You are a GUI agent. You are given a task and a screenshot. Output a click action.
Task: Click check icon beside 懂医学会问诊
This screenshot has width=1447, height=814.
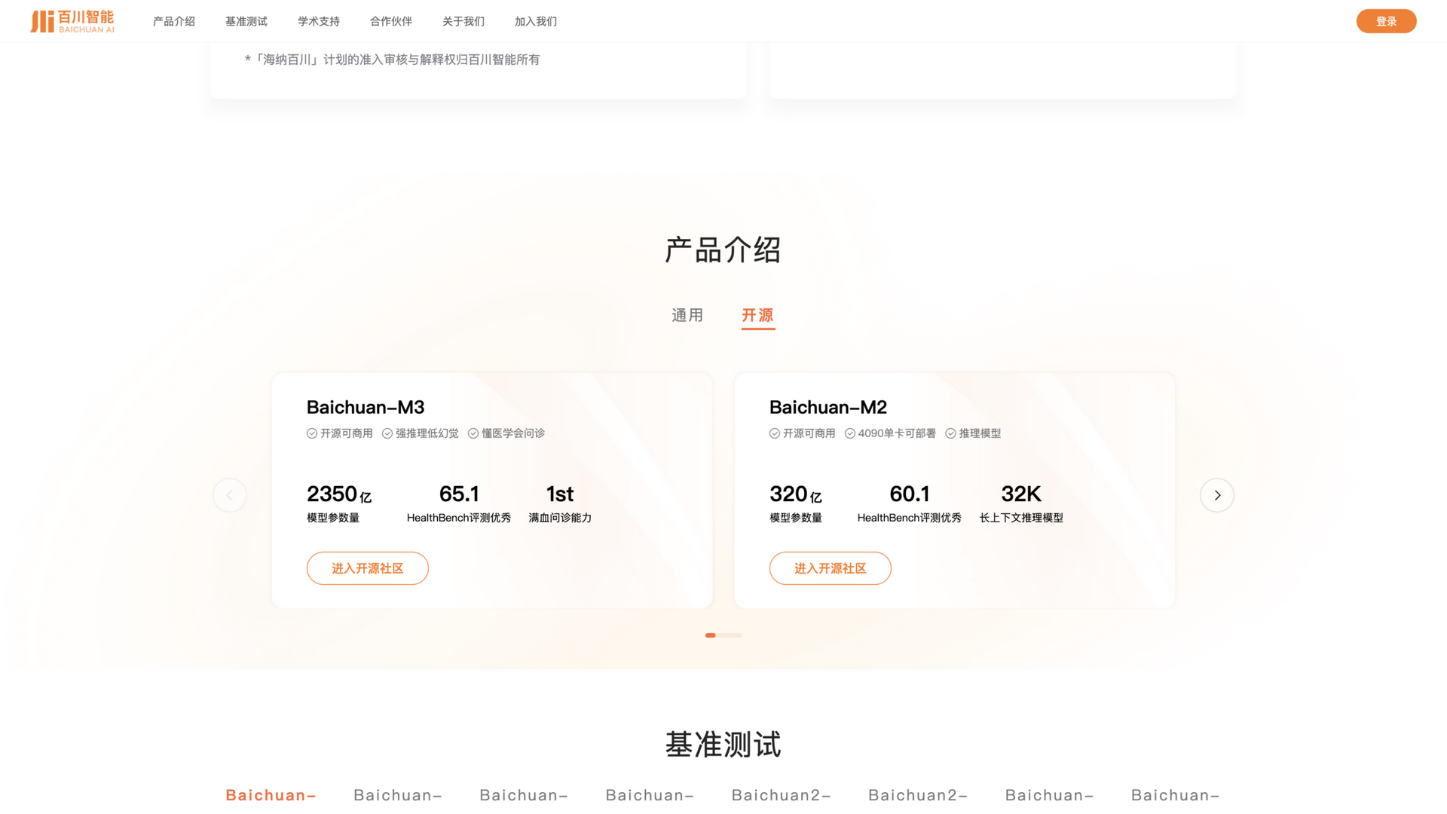pyautogui.click(x=473, y=433)
